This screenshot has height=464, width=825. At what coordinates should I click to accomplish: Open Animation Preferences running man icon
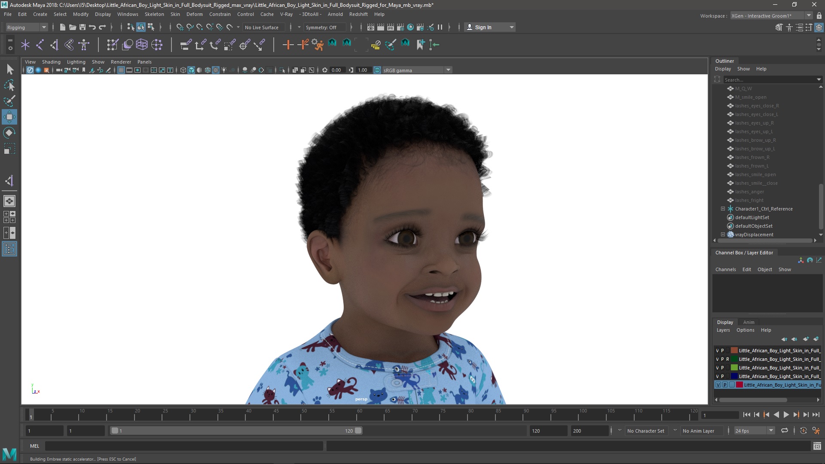pos(816,430)
